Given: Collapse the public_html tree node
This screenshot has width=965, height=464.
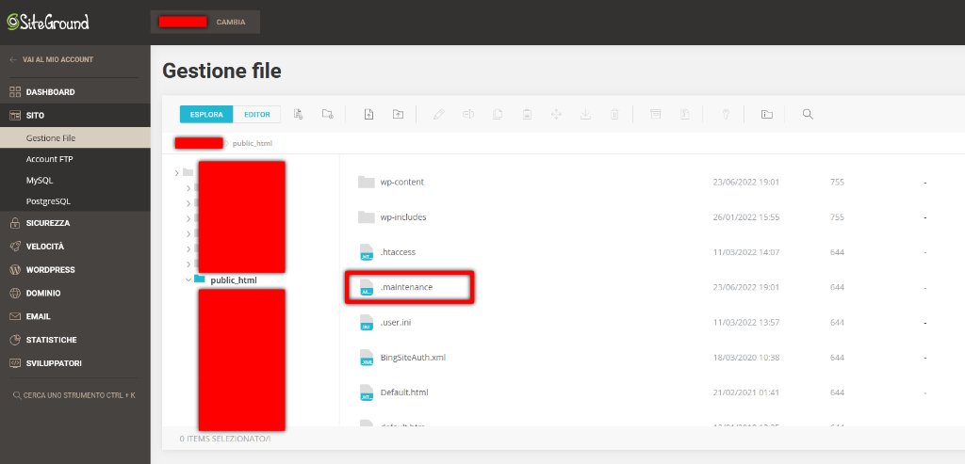Looking at the screenshot, I should coord(188,280).
